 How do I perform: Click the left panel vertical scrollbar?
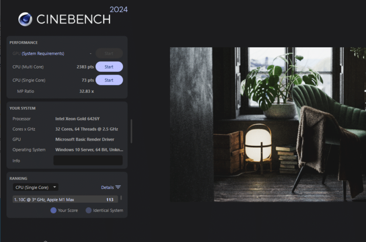coord(131,131)
